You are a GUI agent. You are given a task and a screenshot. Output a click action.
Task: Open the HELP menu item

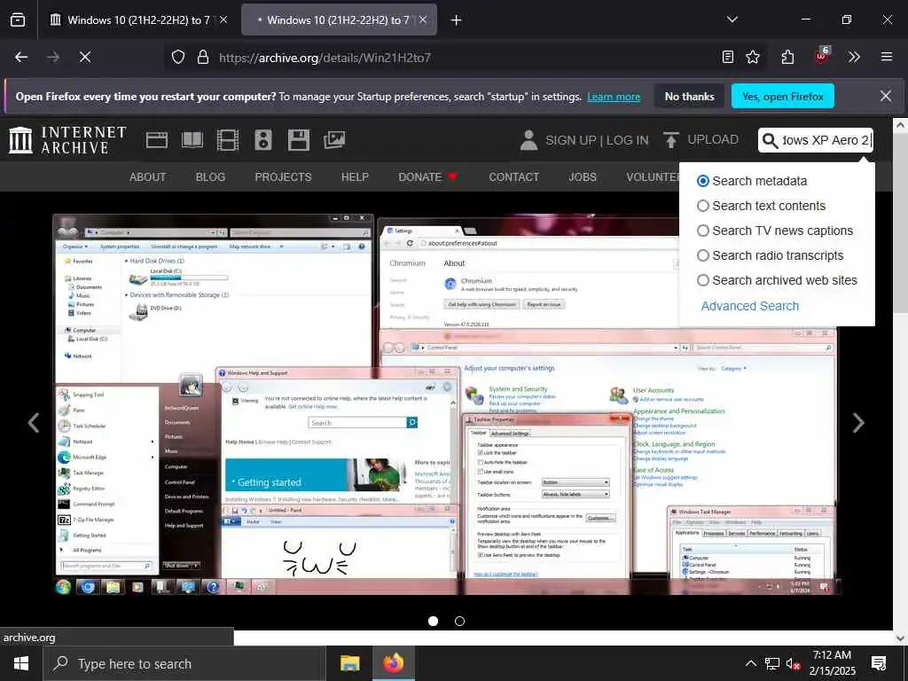coord(355,177)
